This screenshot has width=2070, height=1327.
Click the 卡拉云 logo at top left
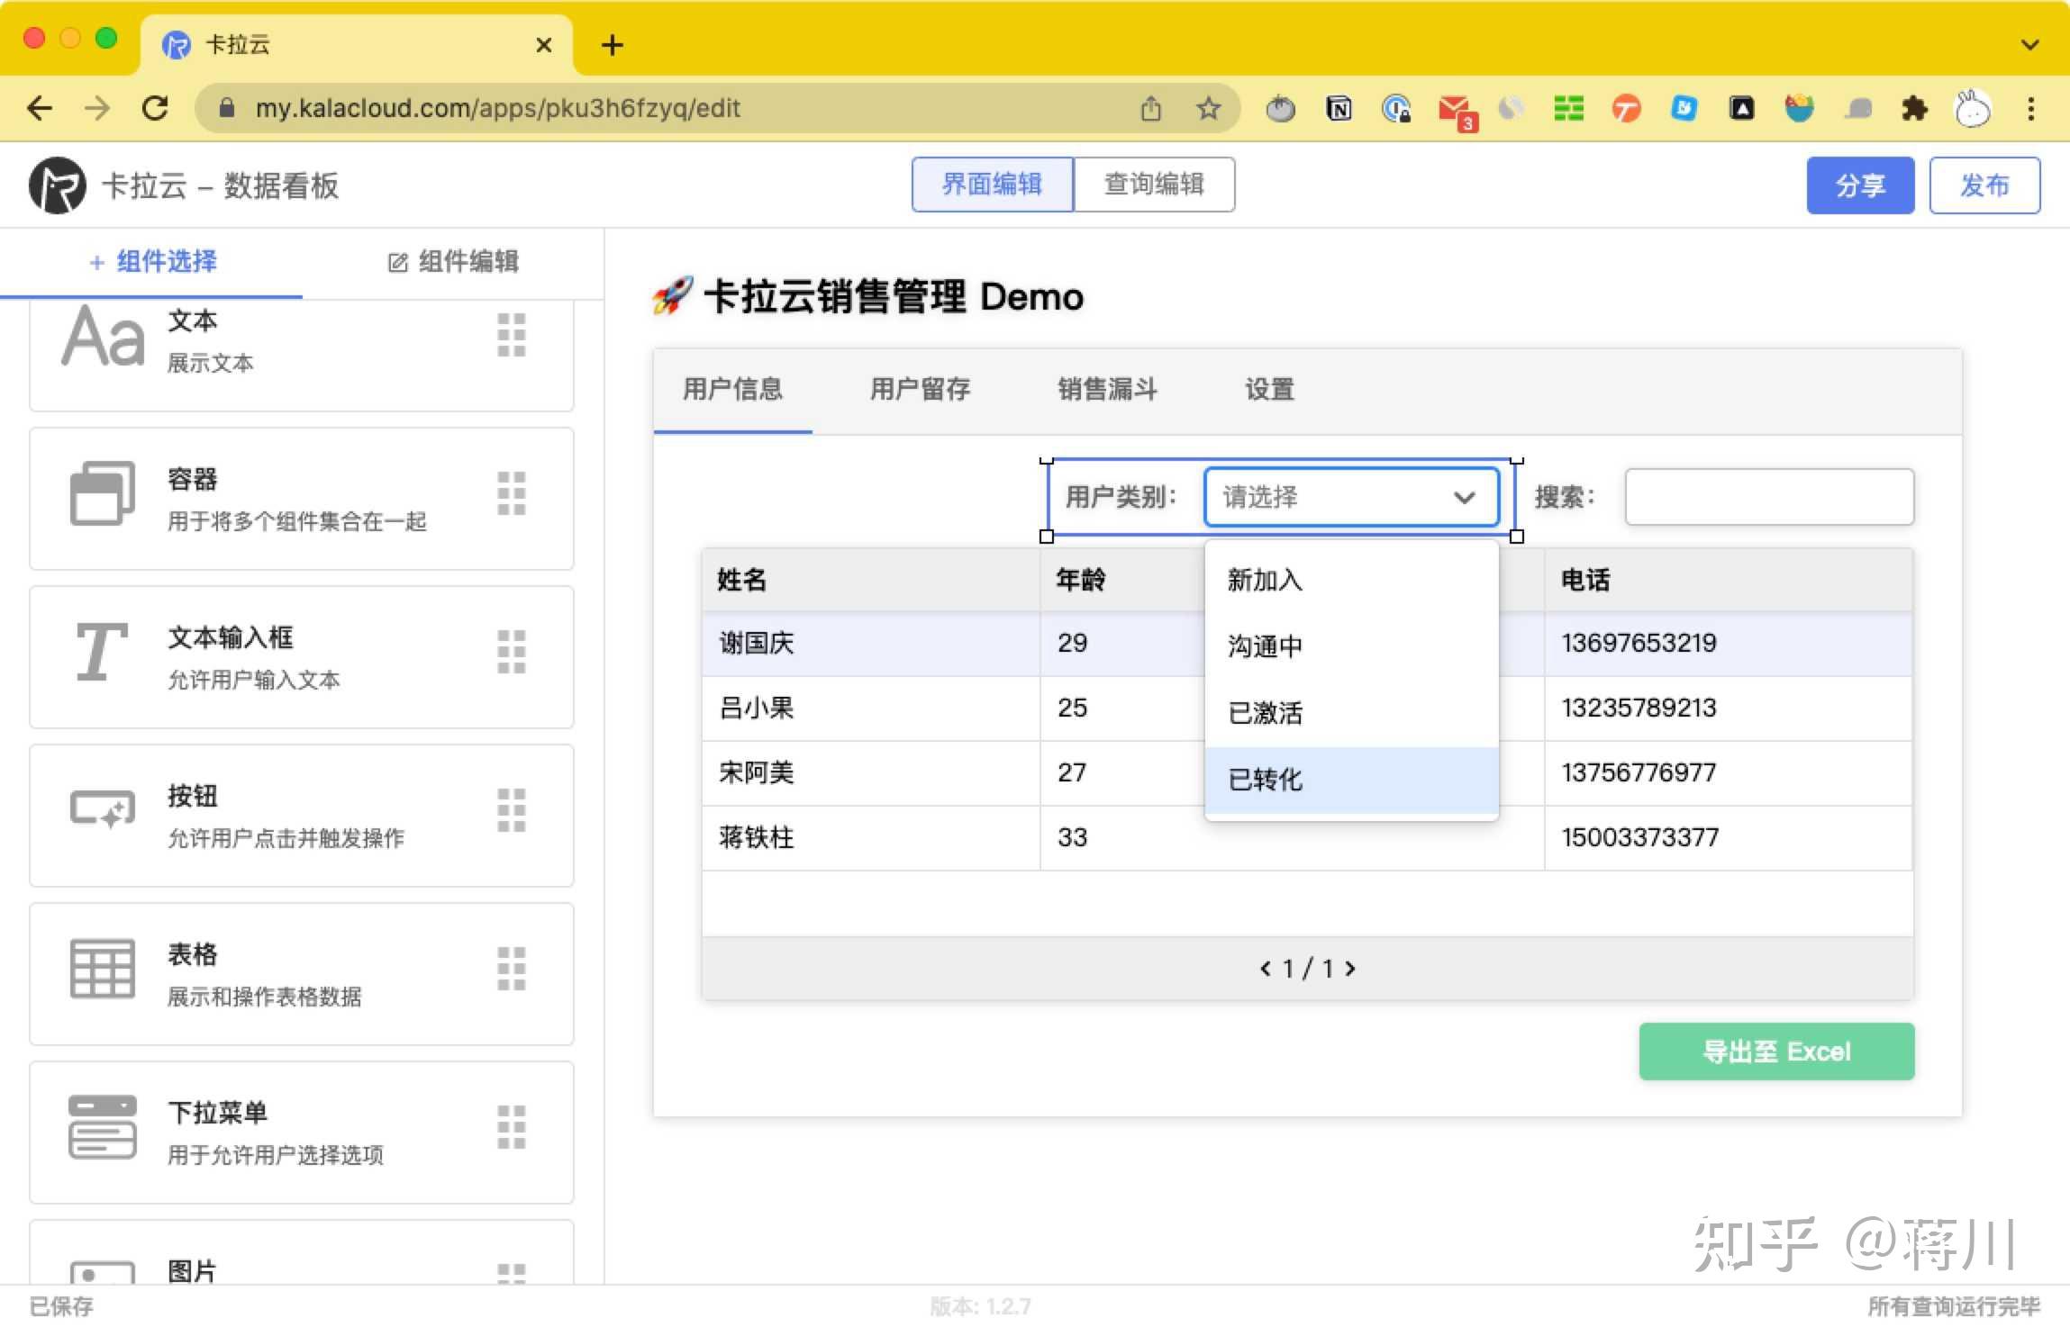coord(56,185)
